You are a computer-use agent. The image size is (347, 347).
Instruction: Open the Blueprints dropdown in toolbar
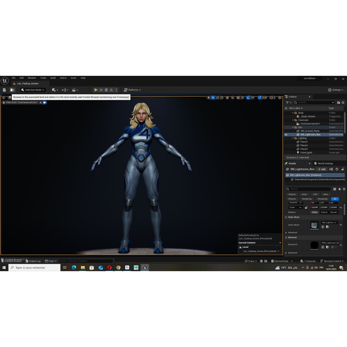tap(65, 90)
